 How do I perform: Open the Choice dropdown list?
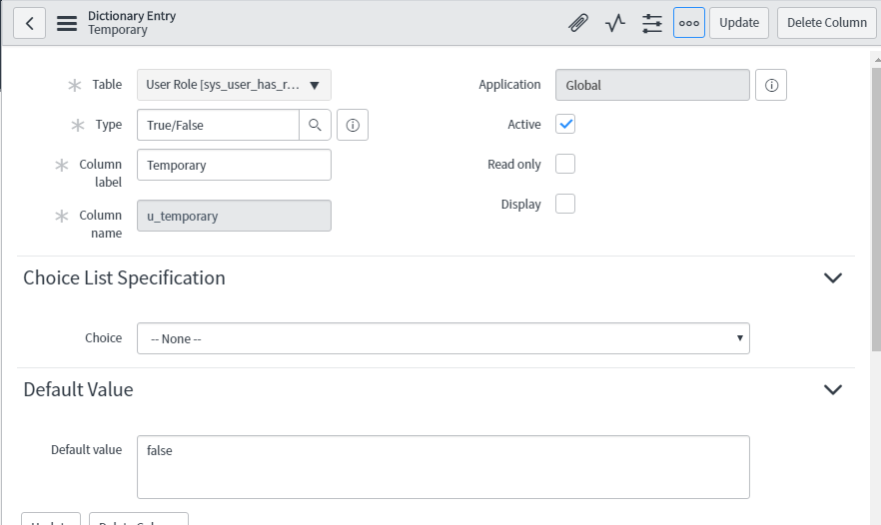(x=442, y=338)
